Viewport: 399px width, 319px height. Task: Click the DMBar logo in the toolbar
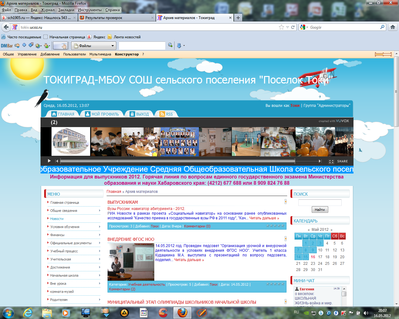[7, 46]
